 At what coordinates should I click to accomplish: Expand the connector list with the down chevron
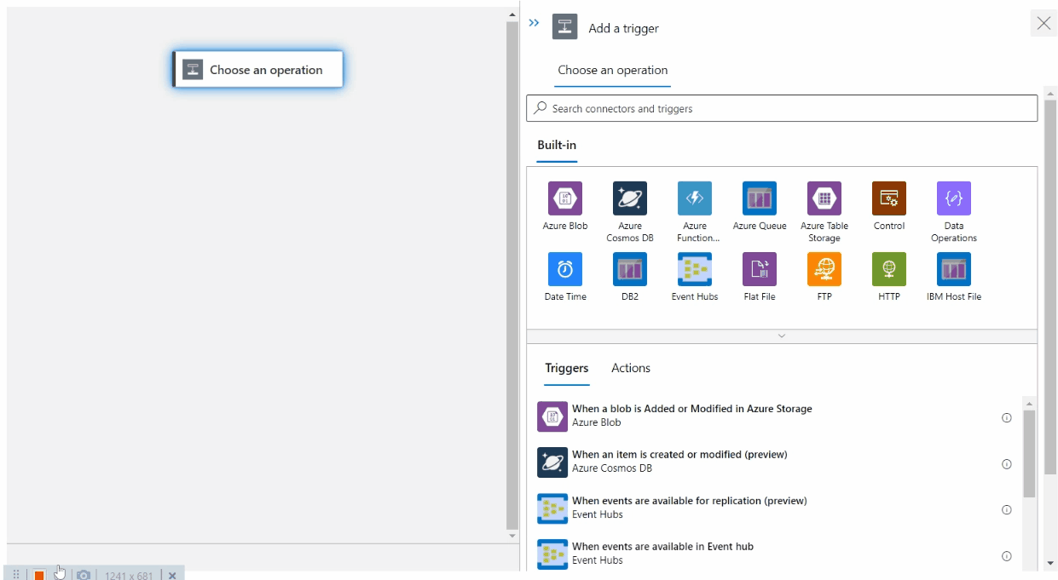pos(782,336)
